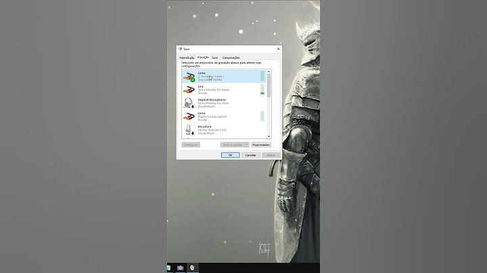487x273 pixels.
Task: Switch to the Reprodução tab
Action: tap(187, 57)
